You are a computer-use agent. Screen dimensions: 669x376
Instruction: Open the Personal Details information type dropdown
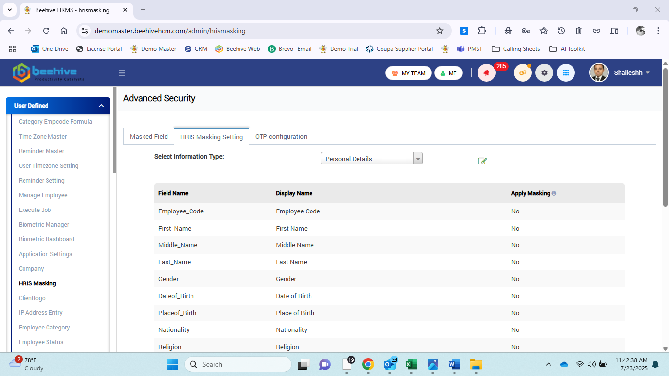(x=371, y=159)
